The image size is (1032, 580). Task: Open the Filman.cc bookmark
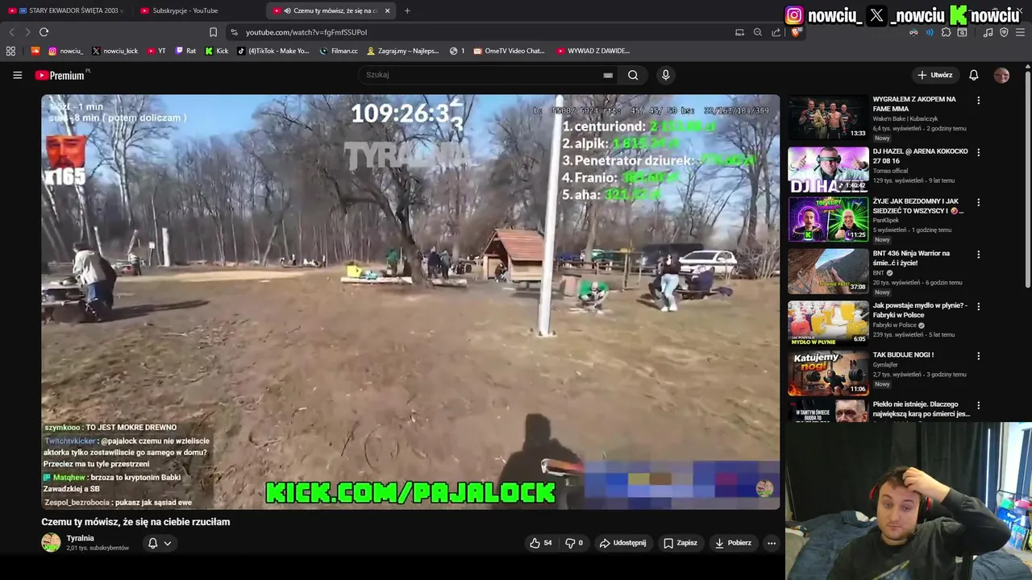[339, 51]
